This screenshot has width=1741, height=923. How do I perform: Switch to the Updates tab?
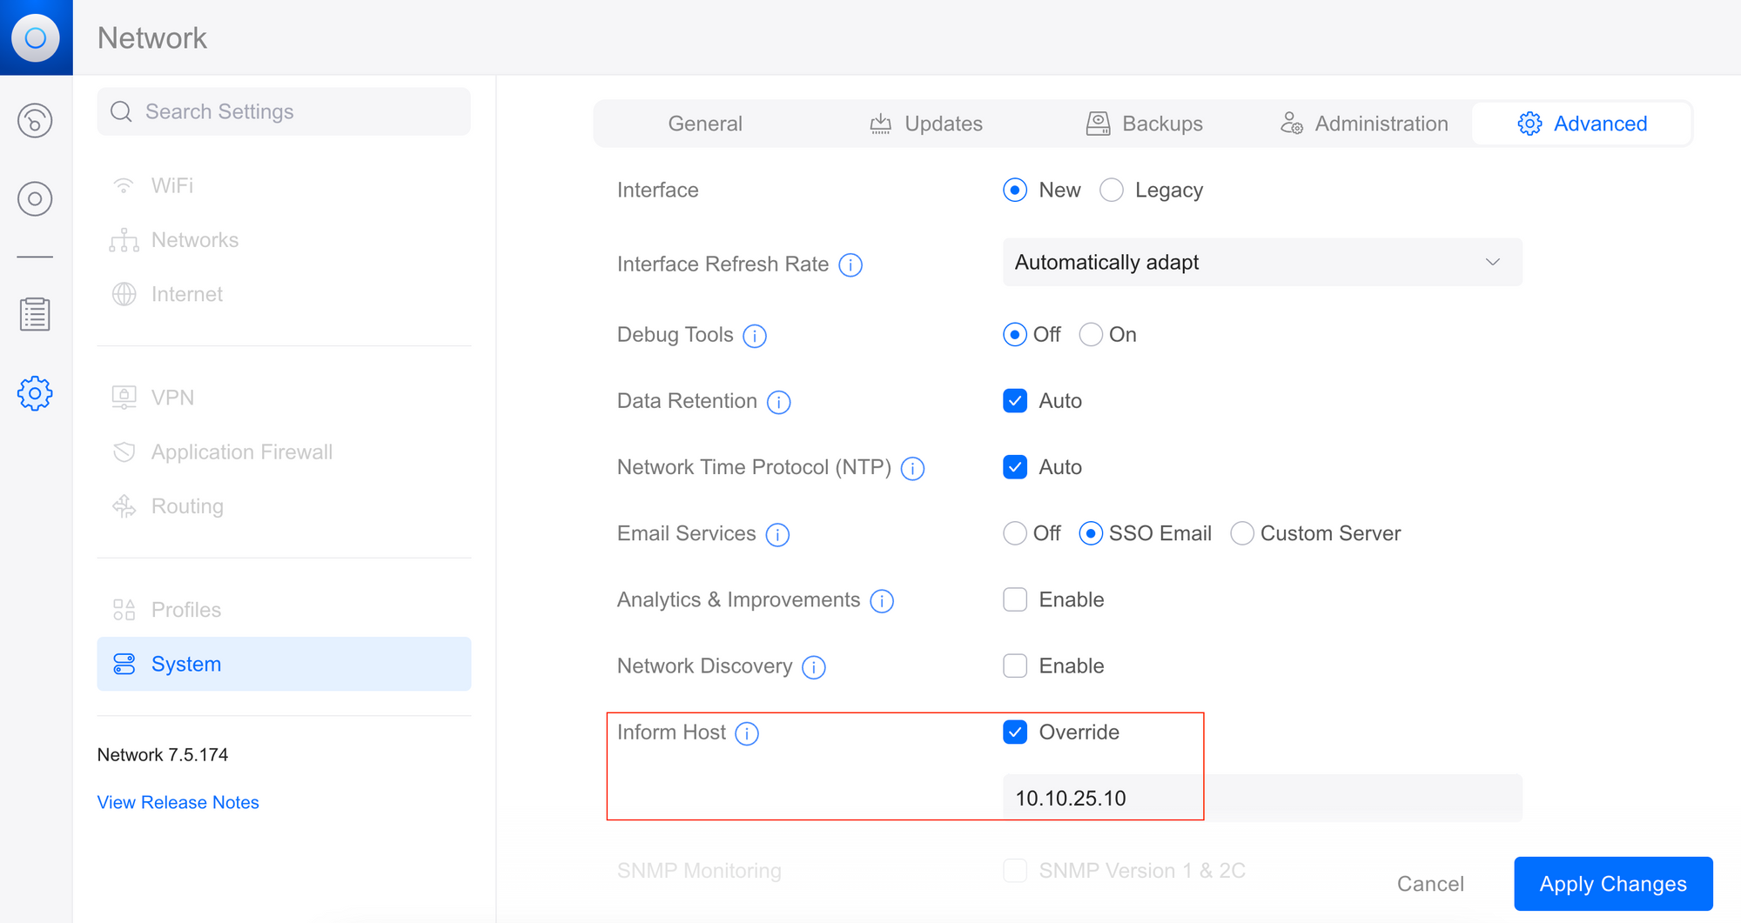926,124
